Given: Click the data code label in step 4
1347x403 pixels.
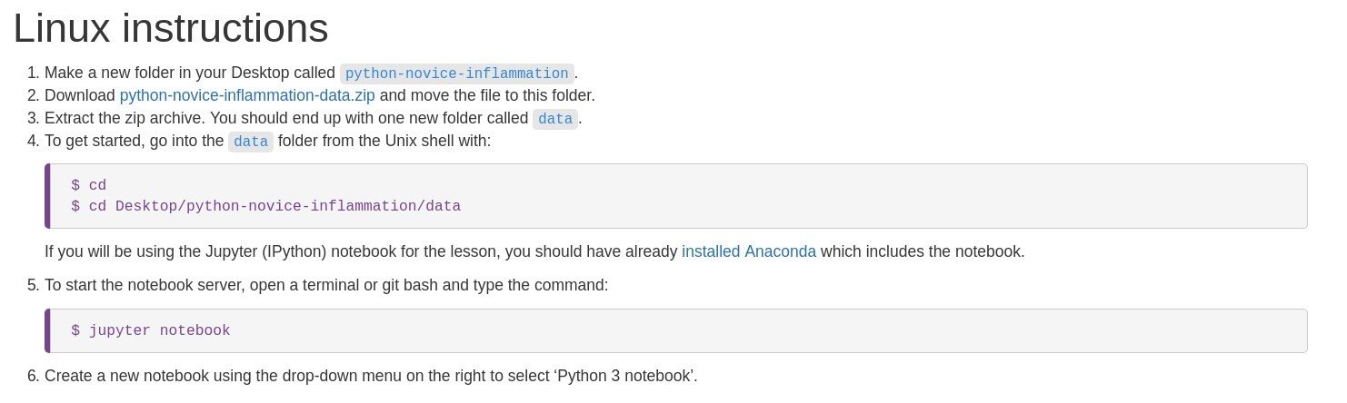Looking at the screenshot, I should [x=250, y=142].
